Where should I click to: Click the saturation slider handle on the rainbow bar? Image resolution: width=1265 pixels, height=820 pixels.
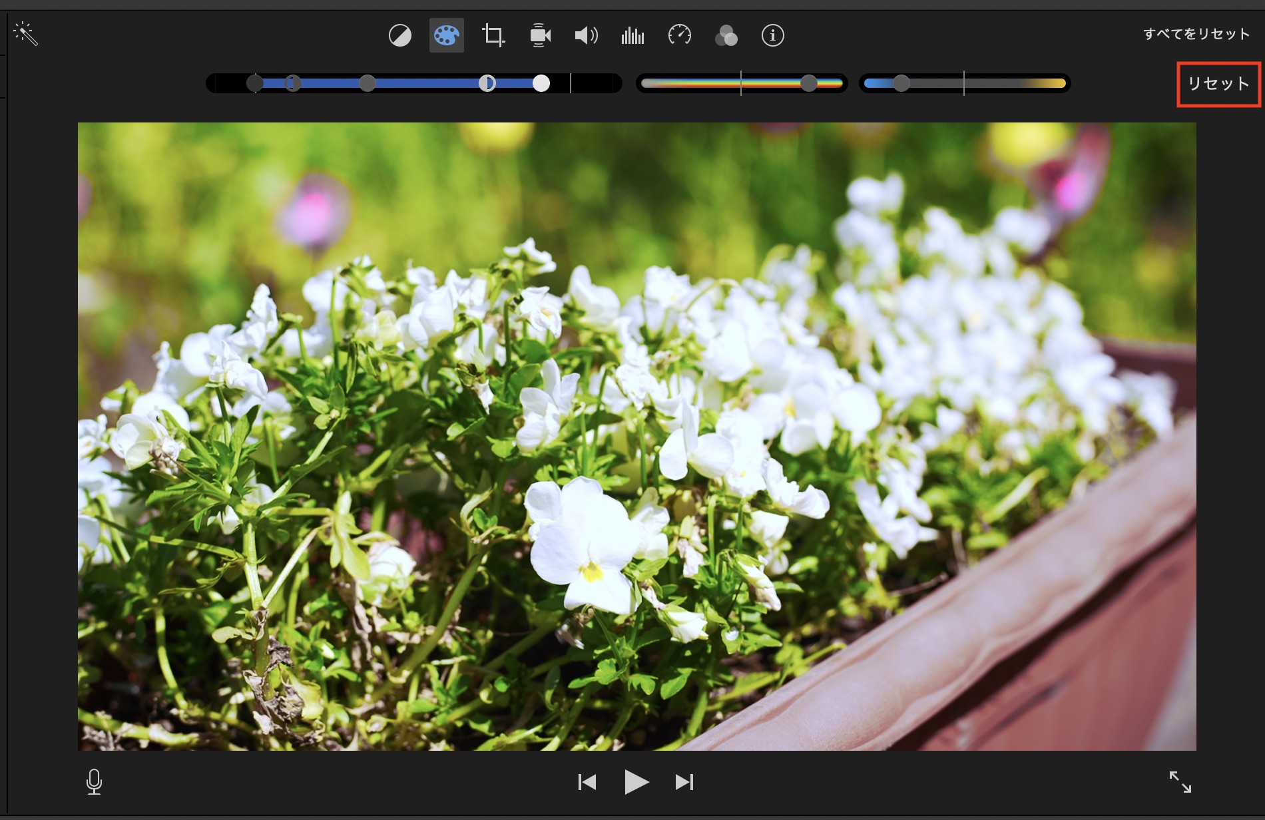point(808,83)
